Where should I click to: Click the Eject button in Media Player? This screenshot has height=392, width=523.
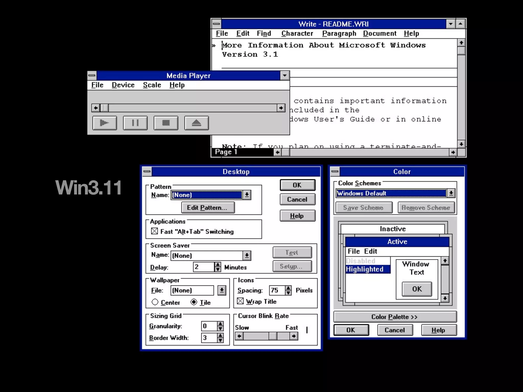196,123
